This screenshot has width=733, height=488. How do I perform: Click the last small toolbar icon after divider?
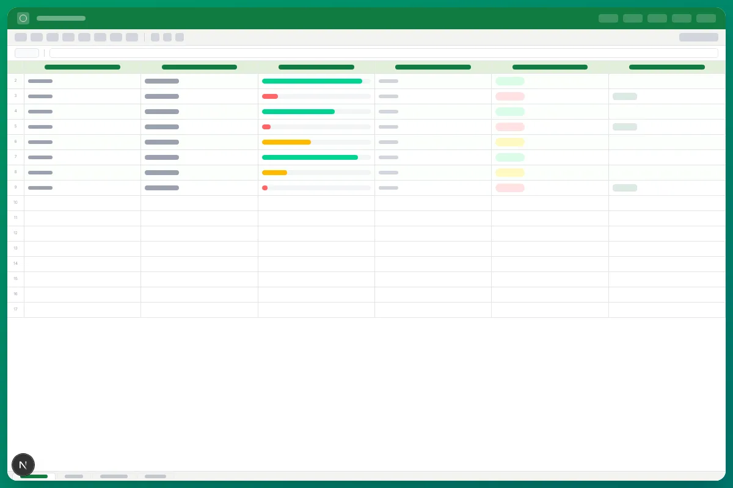(180, 37)
